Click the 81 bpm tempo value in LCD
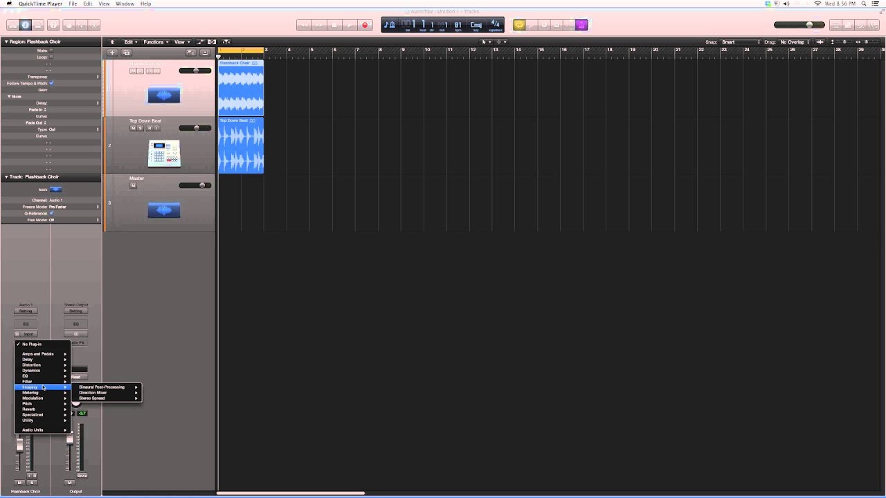 pyautogui.click(x=458, y=25)
